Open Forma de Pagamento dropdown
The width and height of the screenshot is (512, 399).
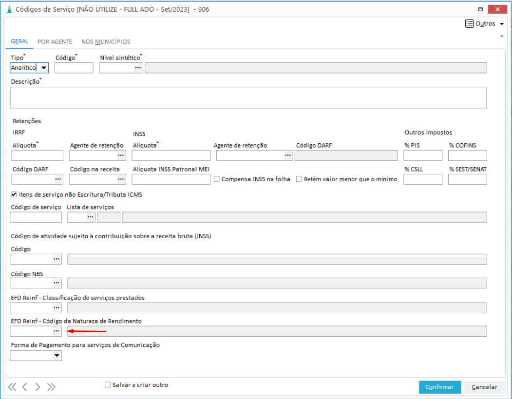[57, 356]
